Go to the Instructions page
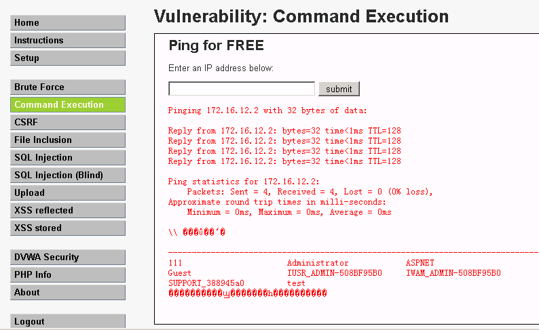Image resolution: width=539 pixels, height=330 pixels. (x=68, y=41)
